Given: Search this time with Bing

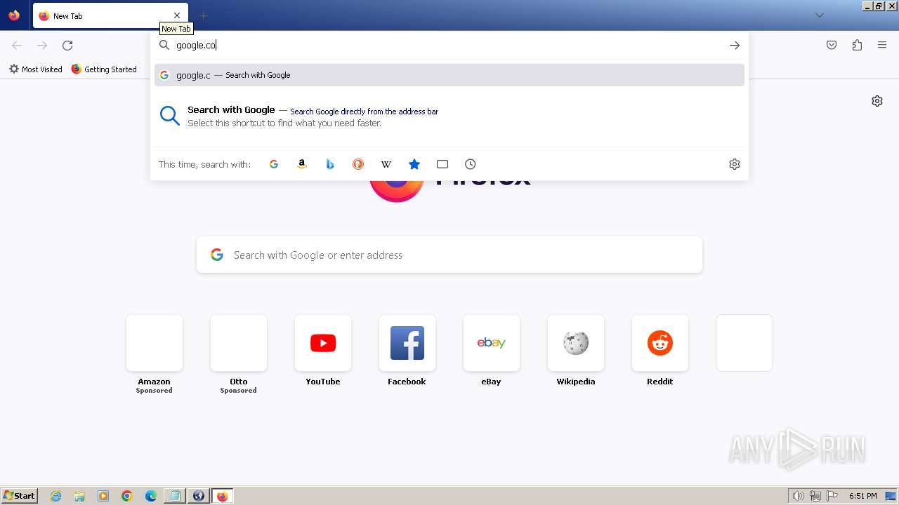Looking at the screenshot, I should [x=330, y=164].
